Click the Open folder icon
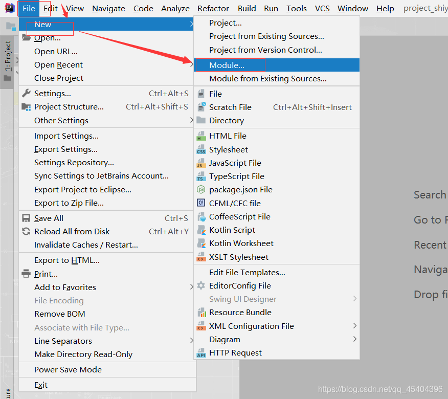448x399 pixels. [26, 38]
